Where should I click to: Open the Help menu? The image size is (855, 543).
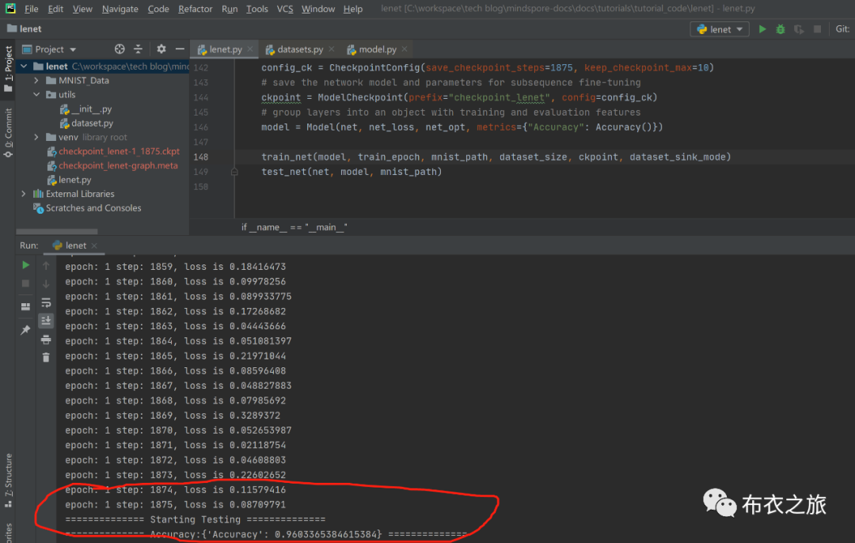(353, 9)
